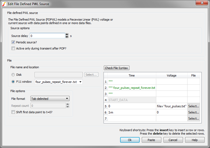Click the Source delay input field

point(47,36)
